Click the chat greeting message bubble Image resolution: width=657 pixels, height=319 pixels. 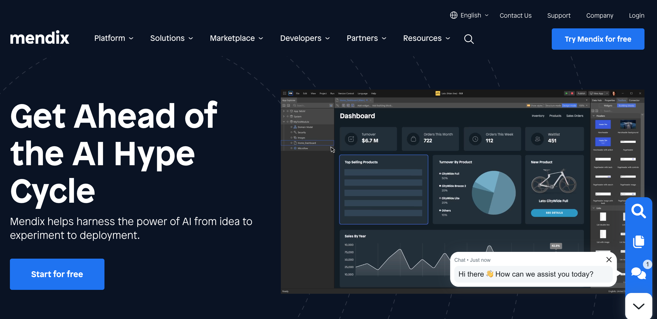526,274
